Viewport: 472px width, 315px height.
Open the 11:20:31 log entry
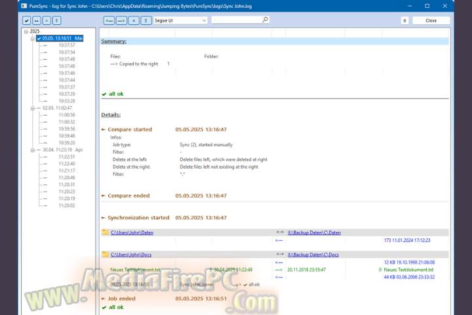point(67,184)
